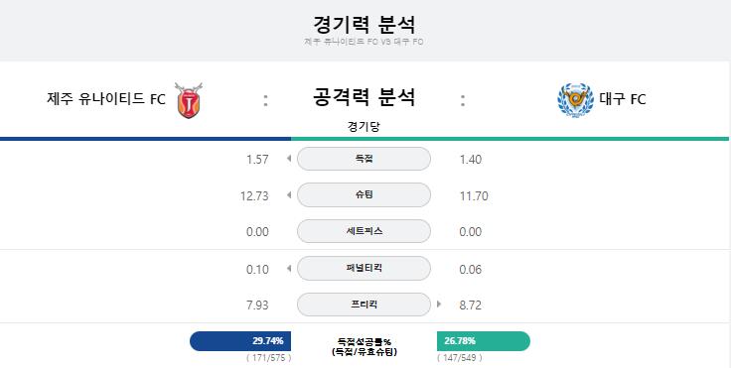Click the 제주 유나이티드 FC team name

[x=106, y=99]
